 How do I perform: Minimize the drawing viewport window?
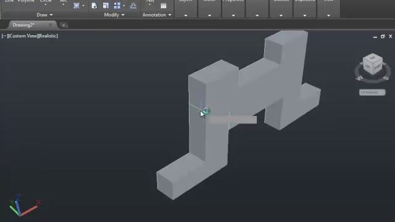[375, 36]
